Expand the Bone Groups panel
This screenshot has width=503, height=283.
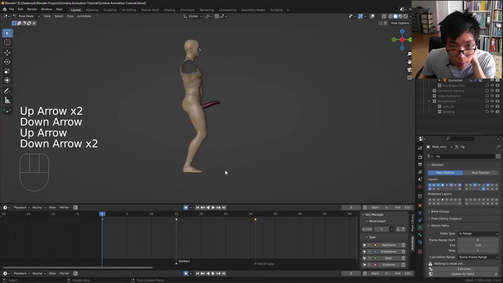pos(440,211)
